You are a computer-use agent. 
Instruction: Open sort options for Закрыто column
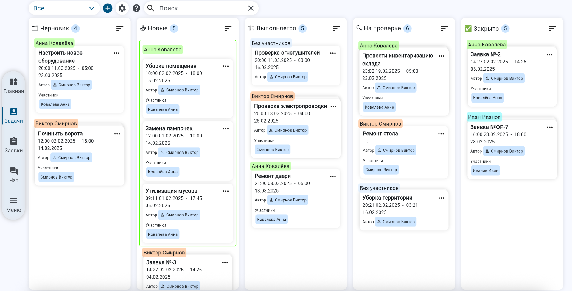[x=552, y=29]
